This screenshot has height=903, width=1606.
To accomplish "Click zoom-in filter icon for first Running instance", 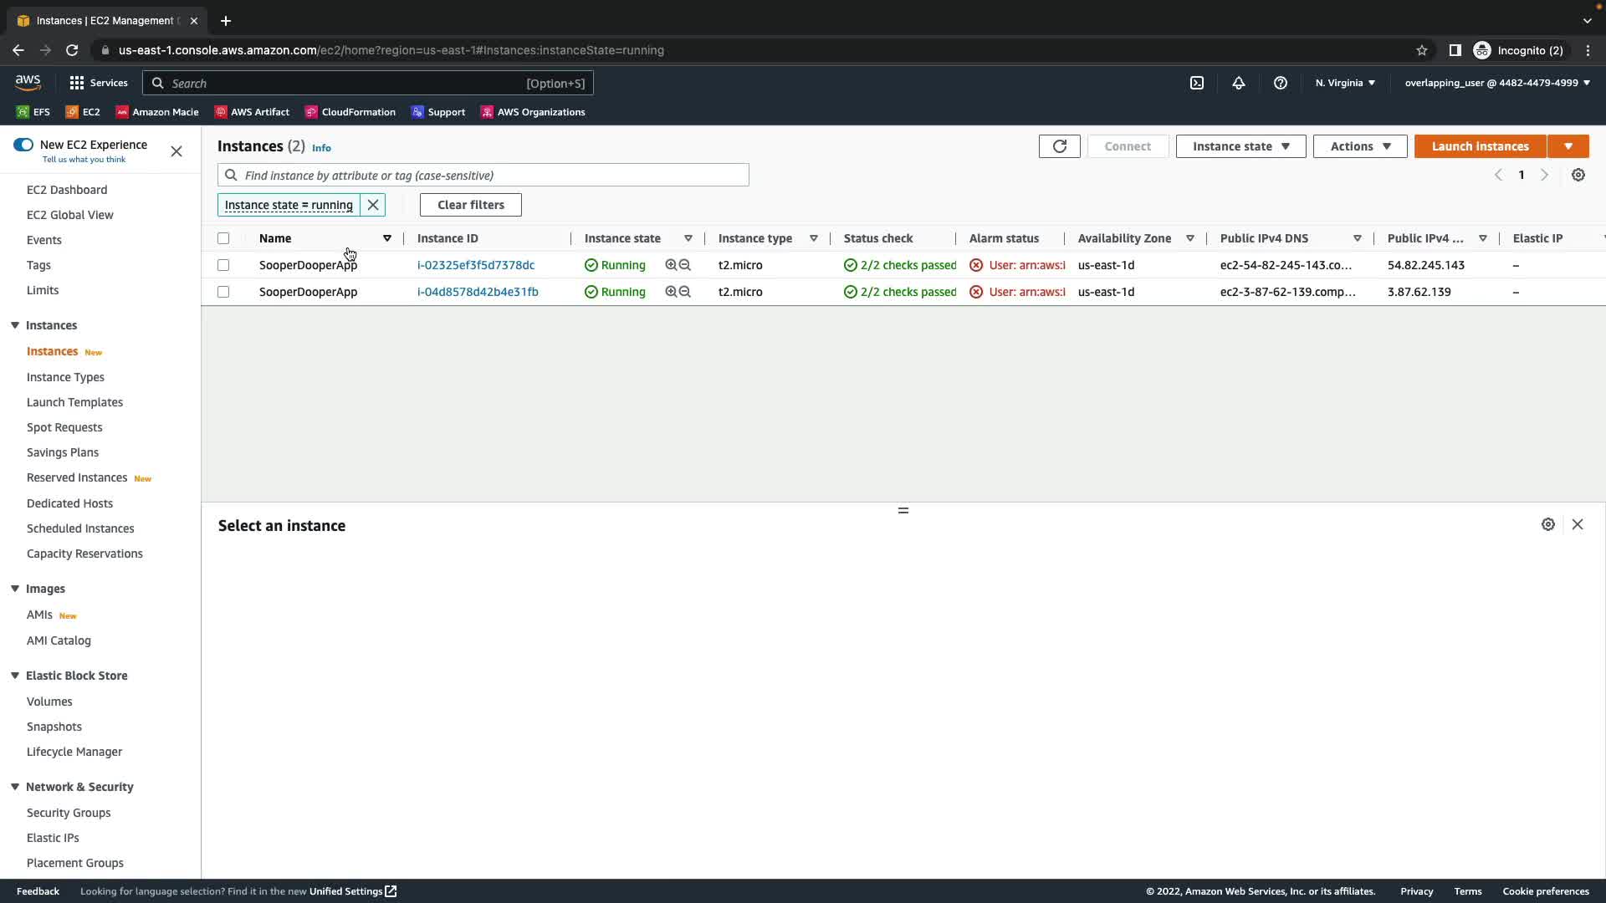I will tap(671, 265).
